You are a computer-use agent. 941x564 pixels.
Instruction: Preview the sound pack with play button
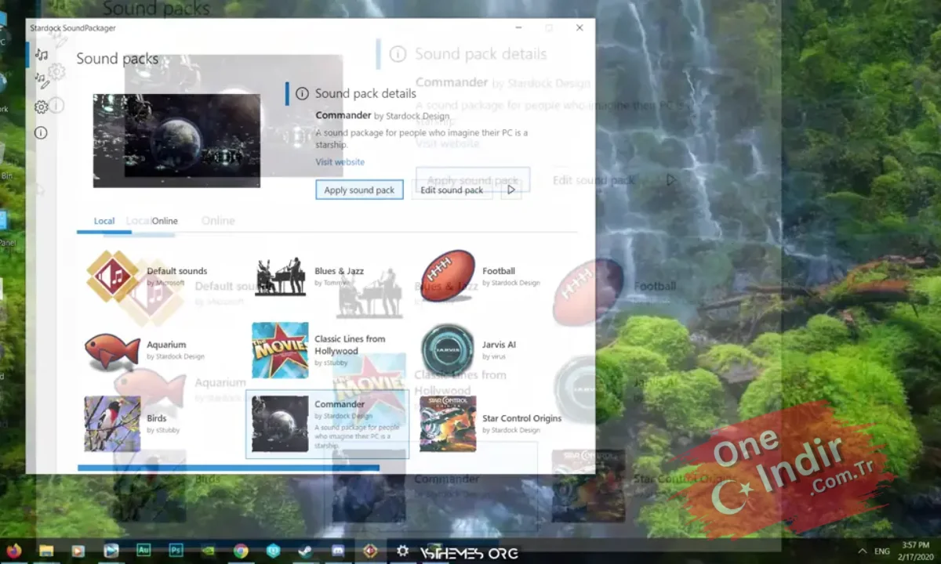511,190
